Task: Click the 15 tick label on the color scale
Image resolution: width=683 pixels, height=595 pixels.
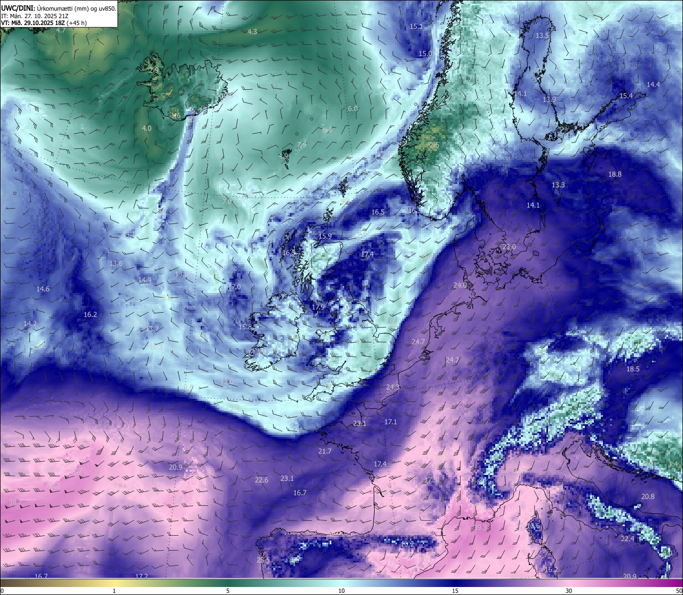Action: pyautogui.click(x=455, y=591)
